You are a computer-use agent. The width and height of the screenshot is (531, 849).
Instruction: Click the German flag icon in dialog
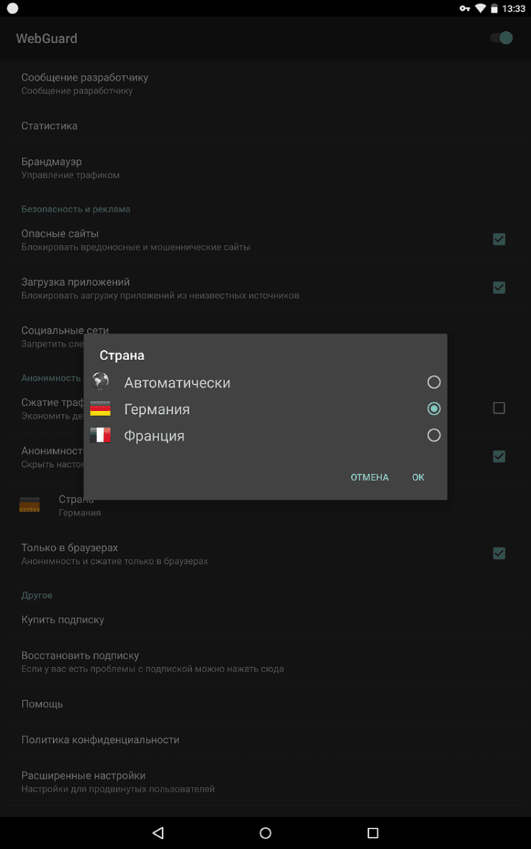(x=101, y=409)
